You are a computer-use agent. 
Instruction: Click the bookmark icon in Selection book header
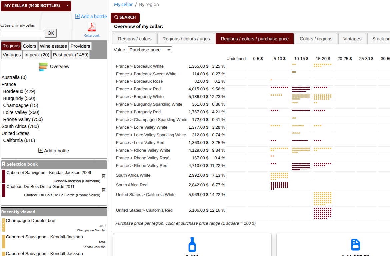(4, 164)
